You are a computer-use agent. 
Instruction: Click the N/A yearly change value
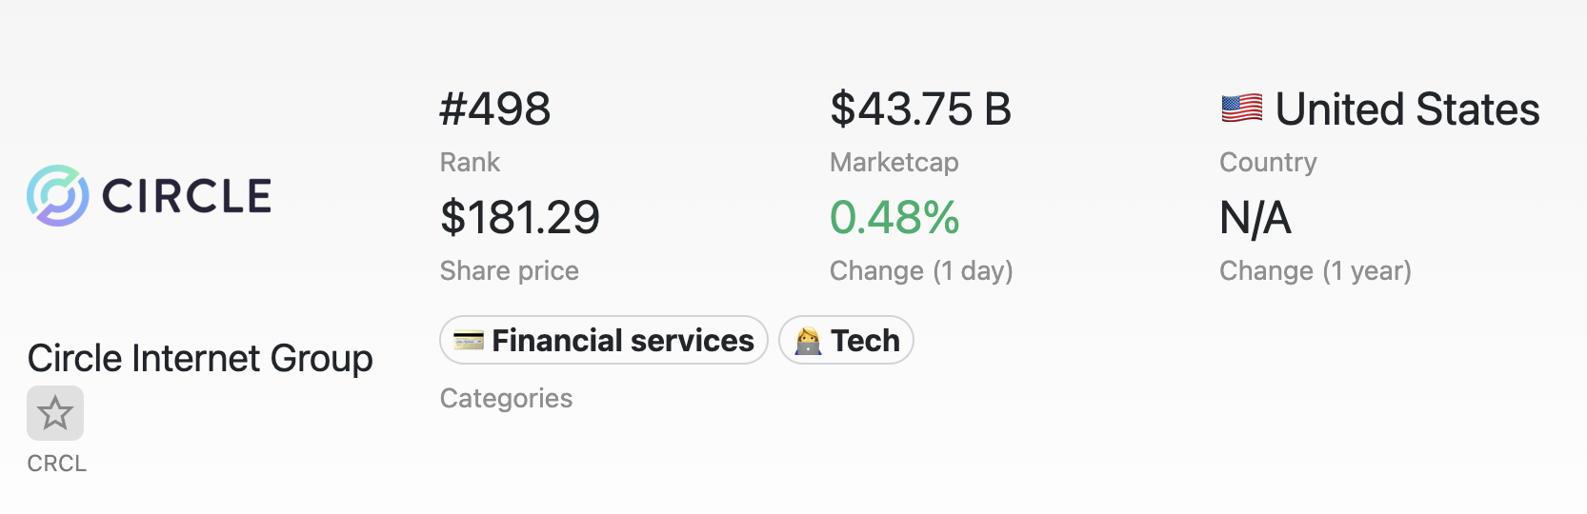(x=1256, y=219)
